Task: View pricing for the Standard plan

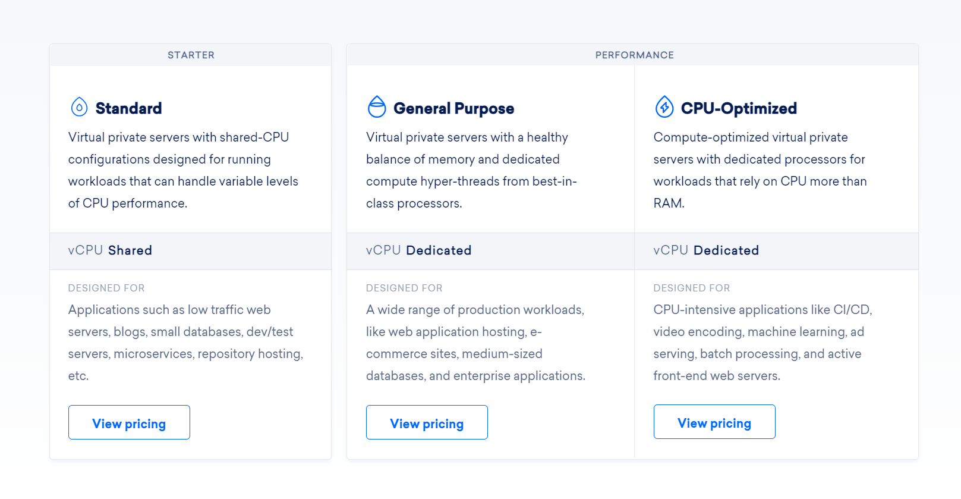Action: (129, 423)
